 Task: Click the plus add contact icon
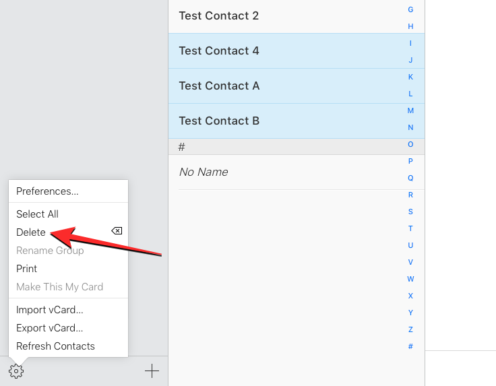click(152, 371)
